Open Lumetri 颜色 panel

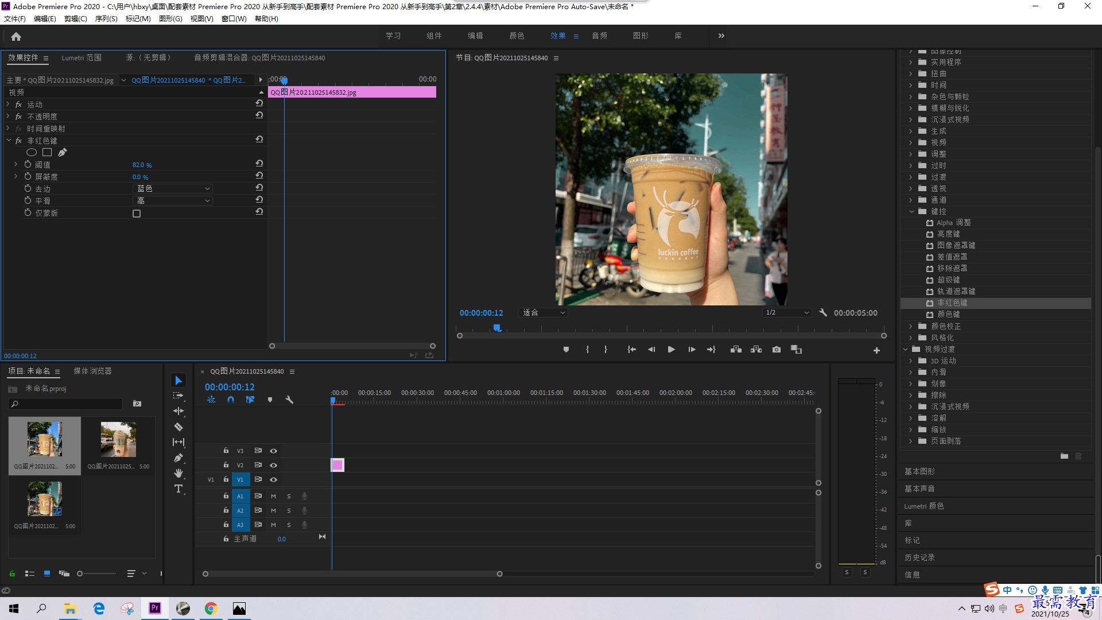(x=924, y=506)
